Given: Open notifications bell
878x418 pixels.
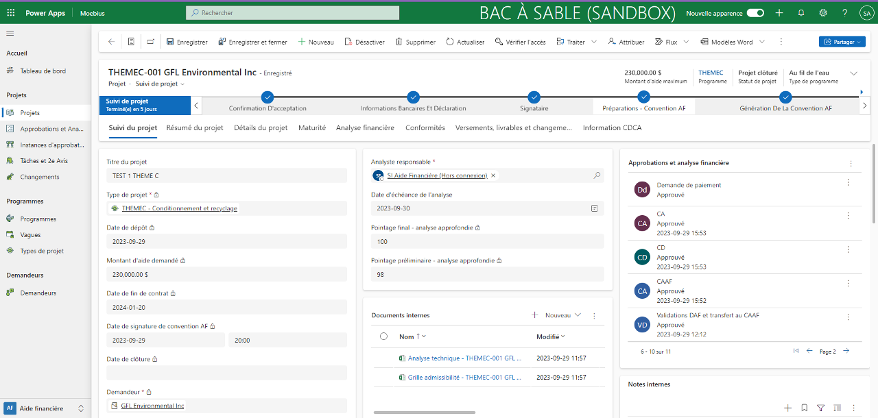Looking at the screenshot, I should point(801,13).
